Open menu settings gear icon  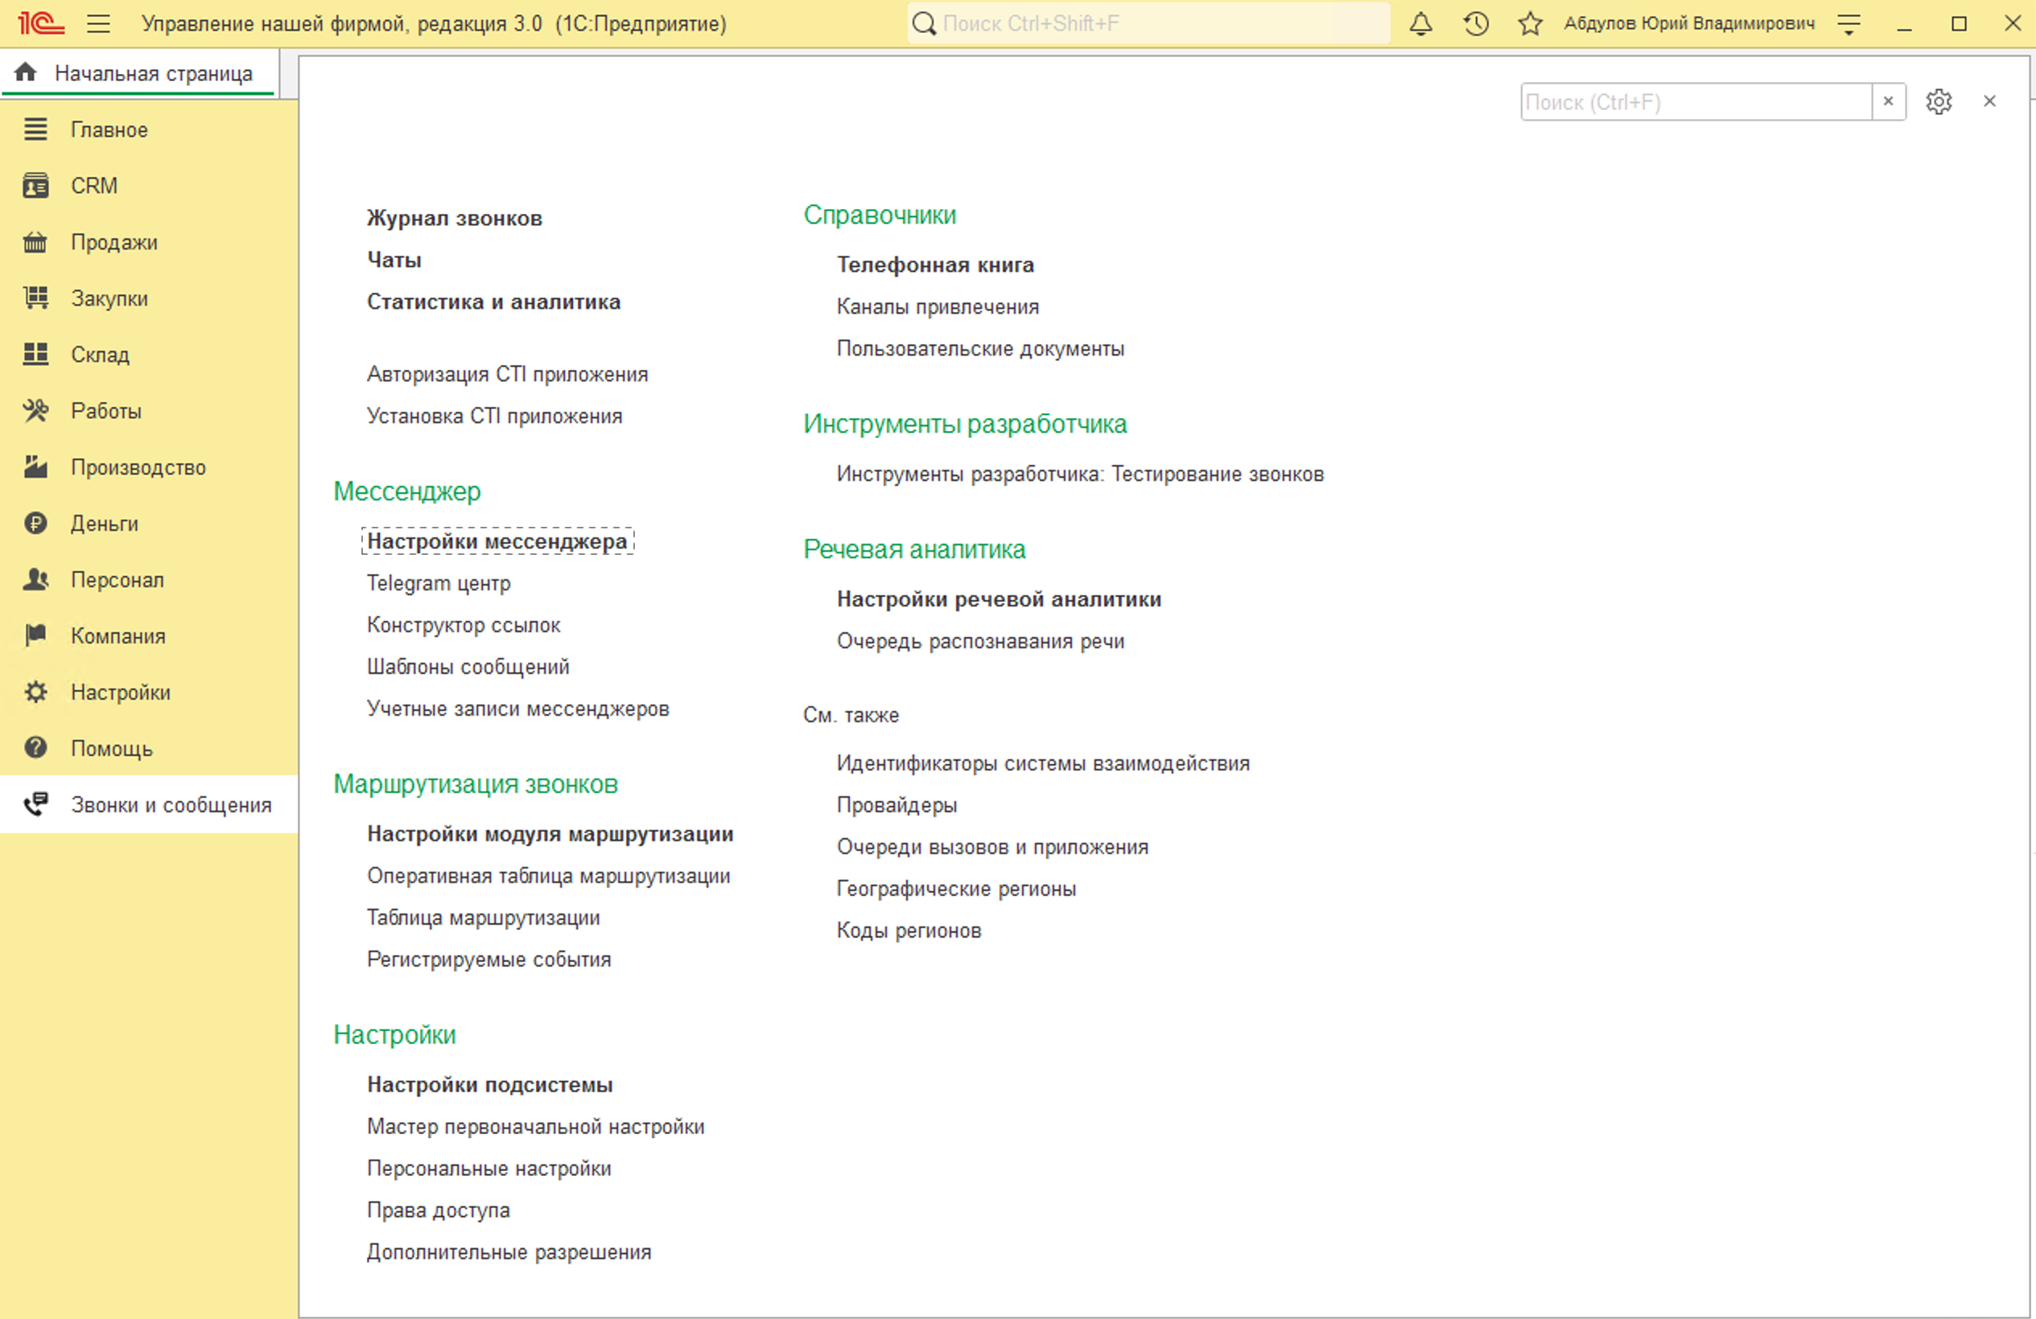[1939, 101]
